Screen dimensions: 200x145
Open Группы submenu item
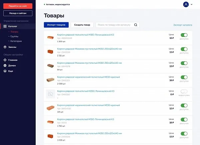(14, 36)
